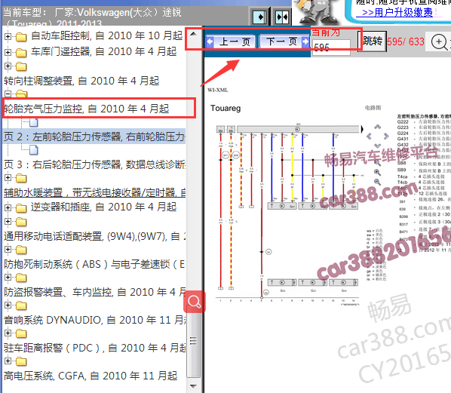The image size is (451, 393).
Task: Select 逆变器和插座, 自 2010 年 4 月起
Action: click(x=103, y=207)
